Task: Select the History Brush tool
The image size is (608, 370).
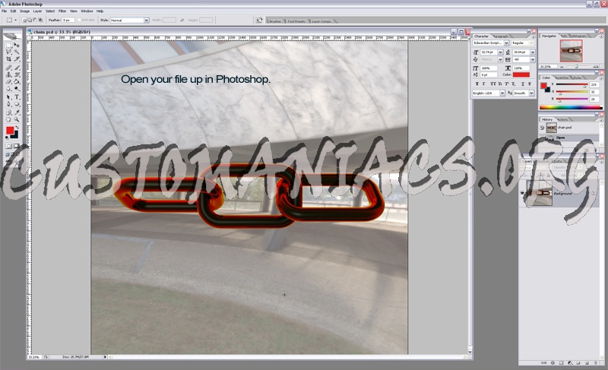Action: point(17,74)
